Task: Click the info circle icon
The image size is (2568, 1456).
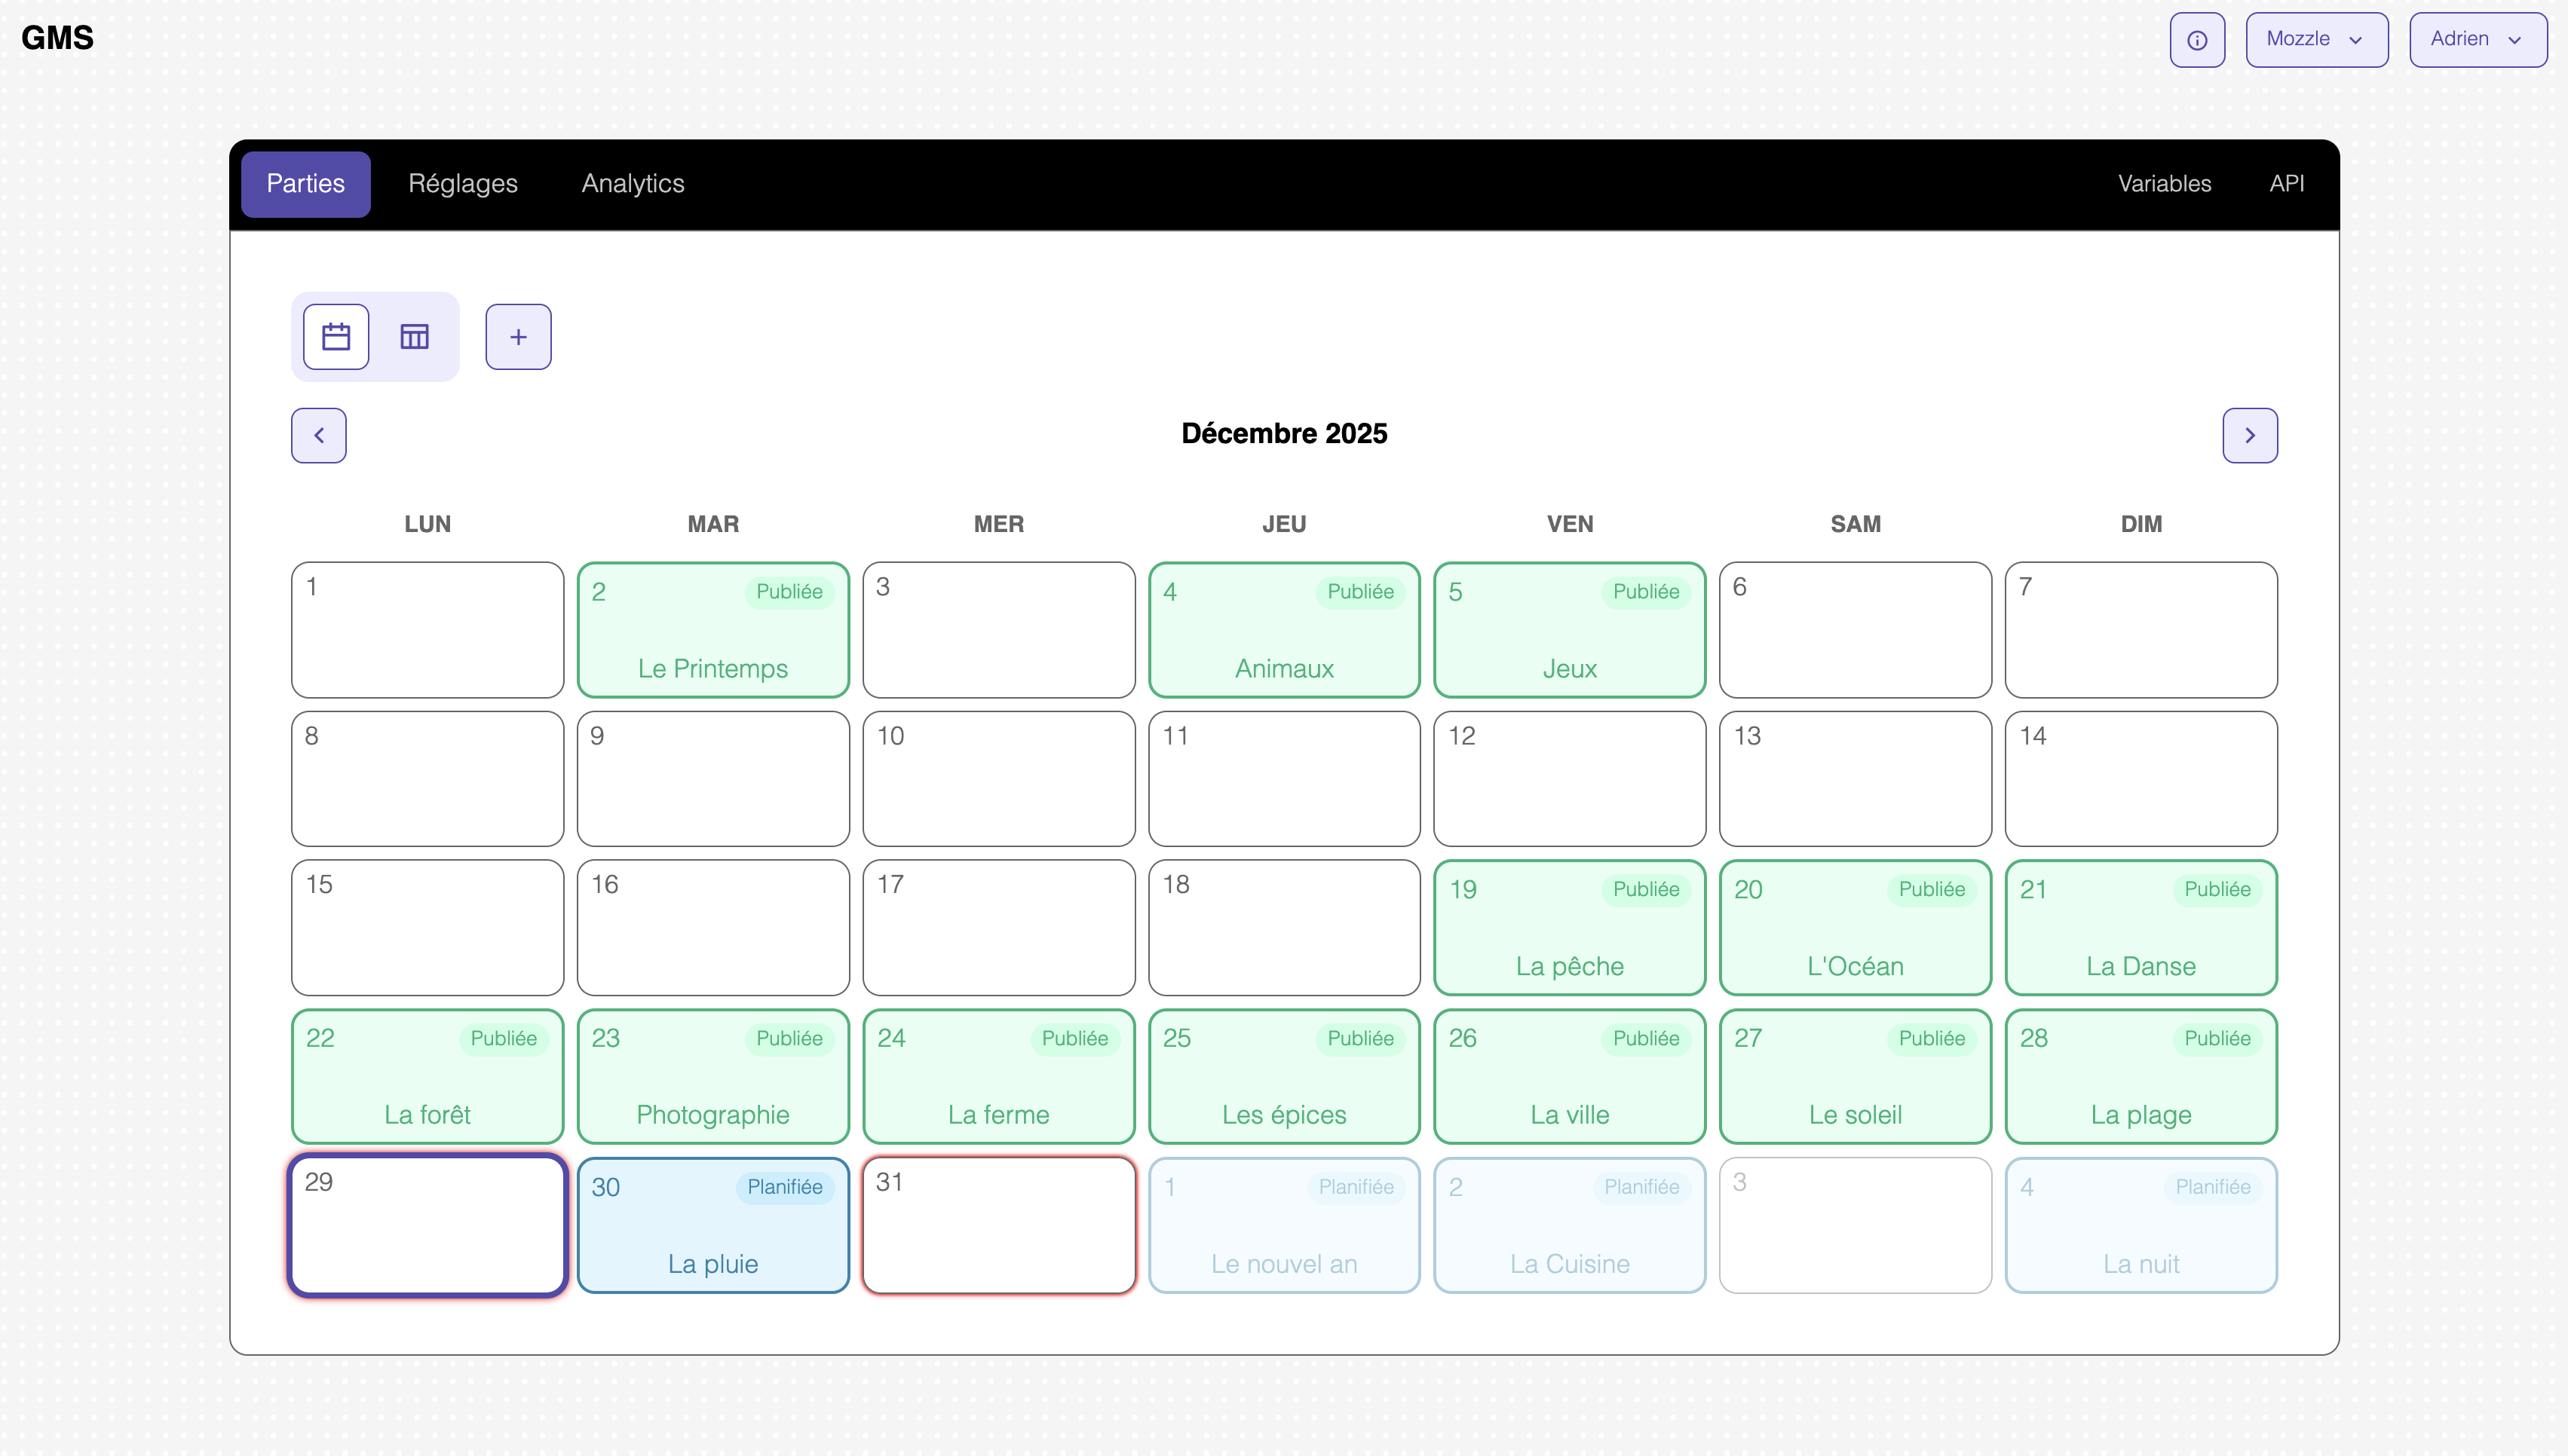Action: (2197, 40)
